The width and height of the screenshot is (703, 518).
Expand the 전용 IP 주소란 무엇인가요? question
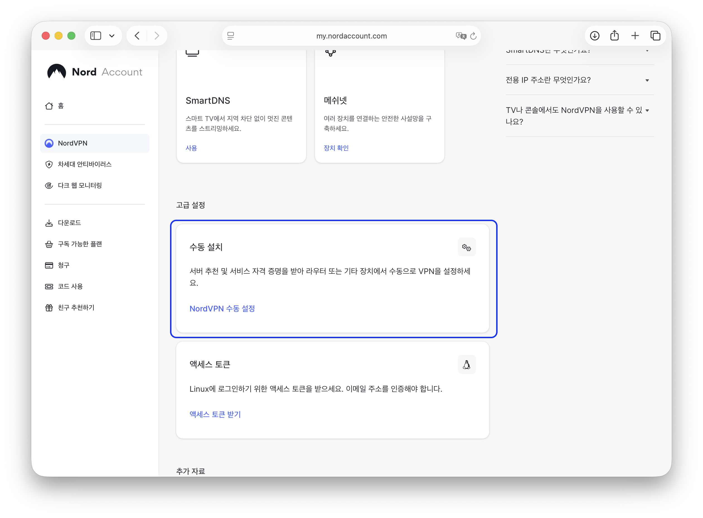(579, 80)
